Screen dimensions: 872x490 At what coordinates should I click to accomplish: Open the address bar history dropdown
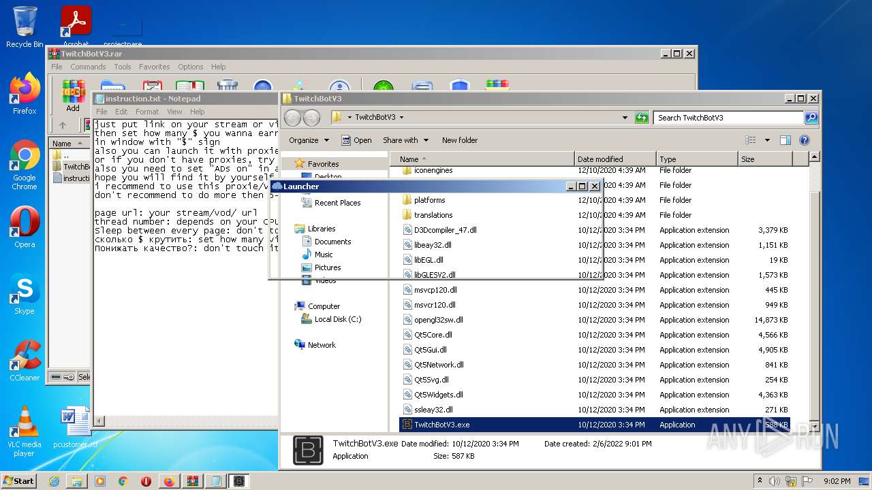[625, 118]
